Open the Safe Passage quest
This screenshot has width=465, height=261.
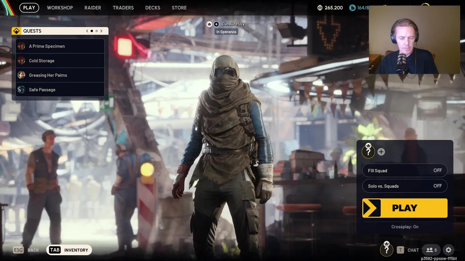pyautogui.click(x=60, y=90)
